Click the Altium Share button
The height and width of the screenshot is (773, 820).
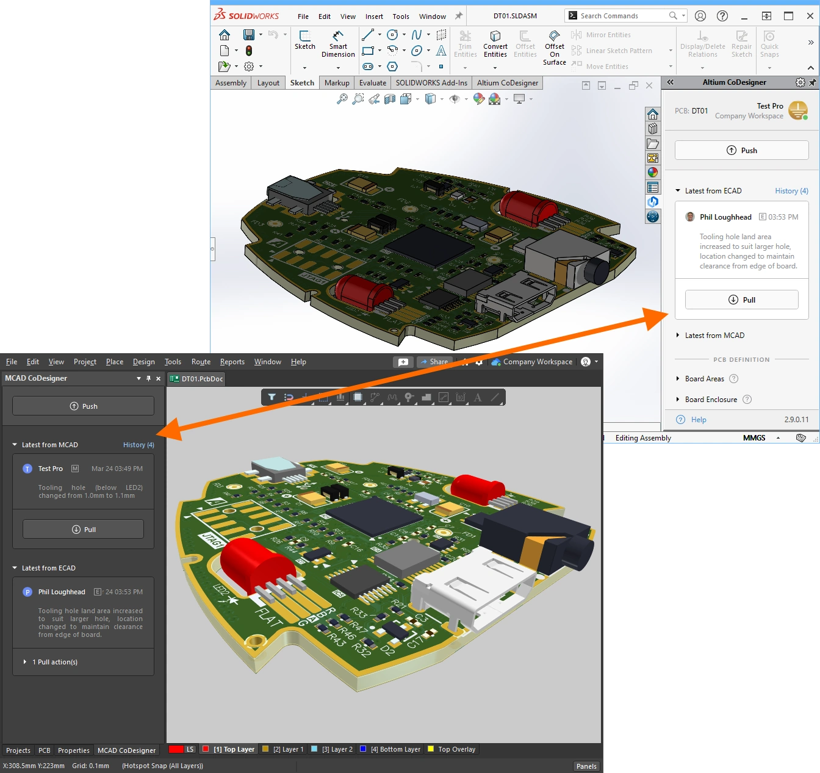(x=434, y=362)
